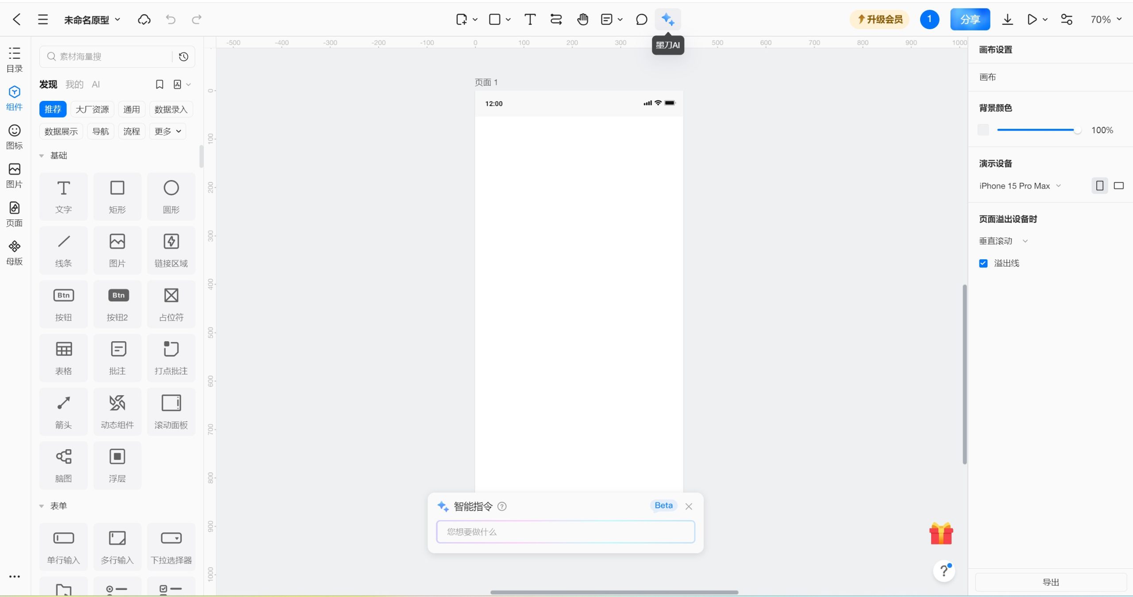The width and height of the screenshot is (1133, 597).
Task: Add the 动态组件 dynamic component
Action: (117, 412)
